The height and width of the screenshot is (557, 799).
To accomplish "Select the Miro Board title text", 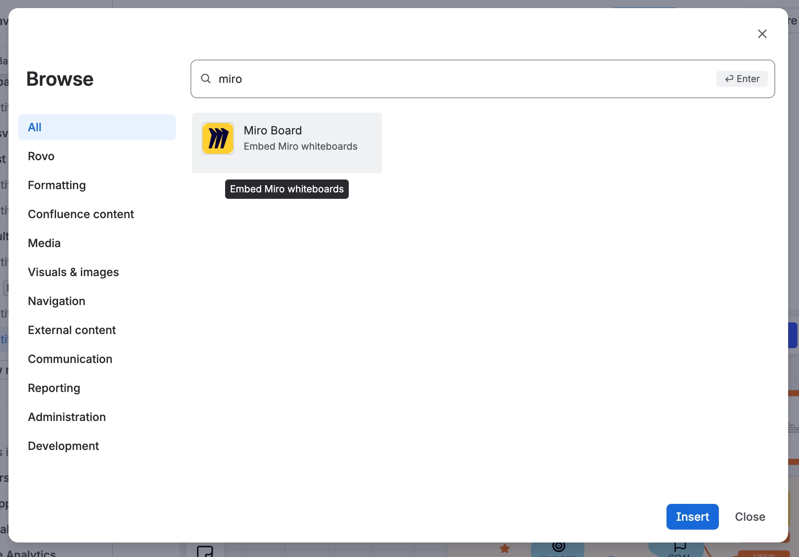I will [273, 130].
